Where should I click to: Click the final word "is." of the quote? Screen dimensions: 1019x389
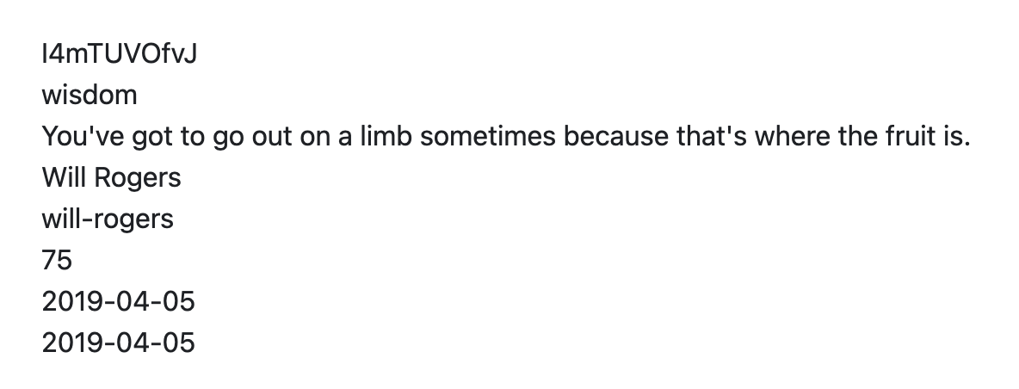960,136
